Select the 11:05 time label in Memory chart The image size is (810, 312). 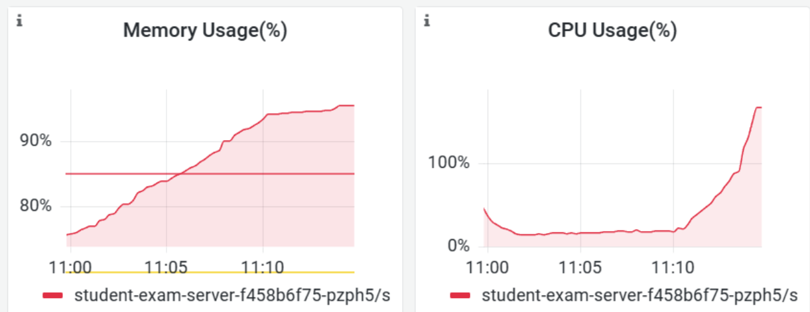tap(166, 268)
